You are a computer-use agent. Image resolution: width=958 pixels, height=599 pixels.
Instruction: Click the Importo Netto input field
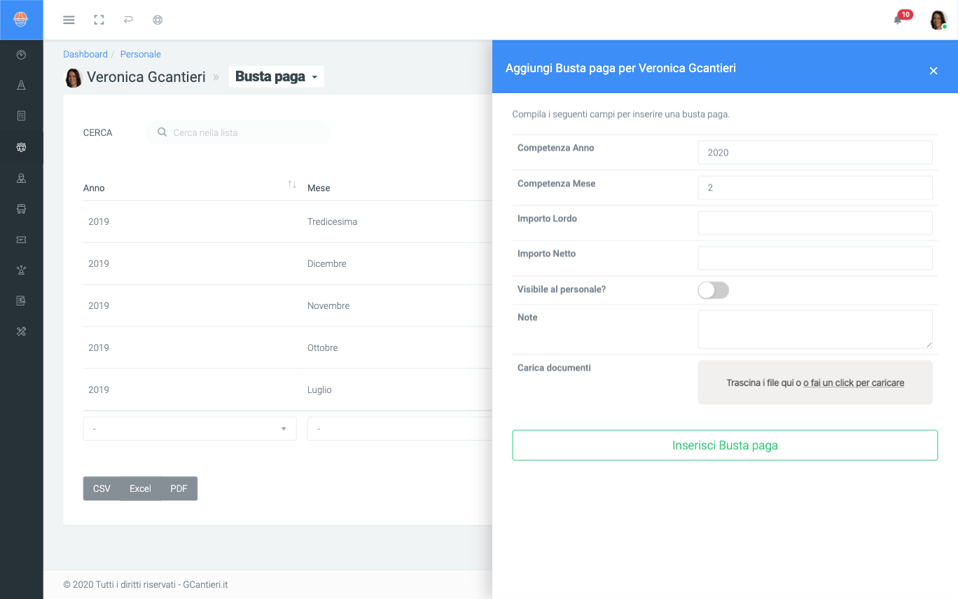click(x=815, y=258)
